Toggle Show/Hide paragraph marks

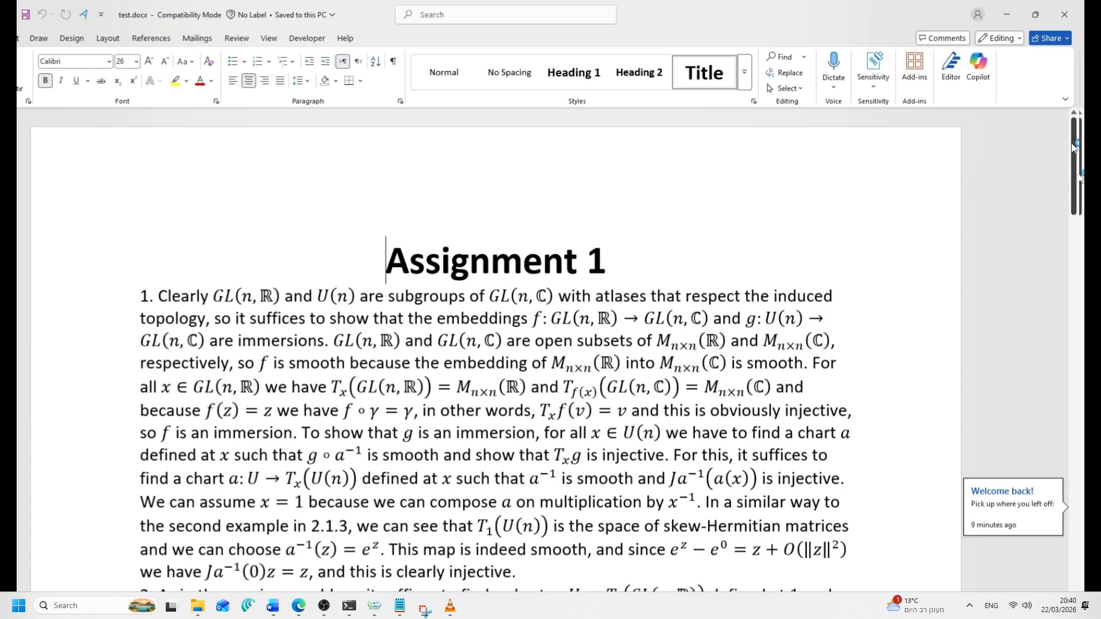click(x=393, y=61)
